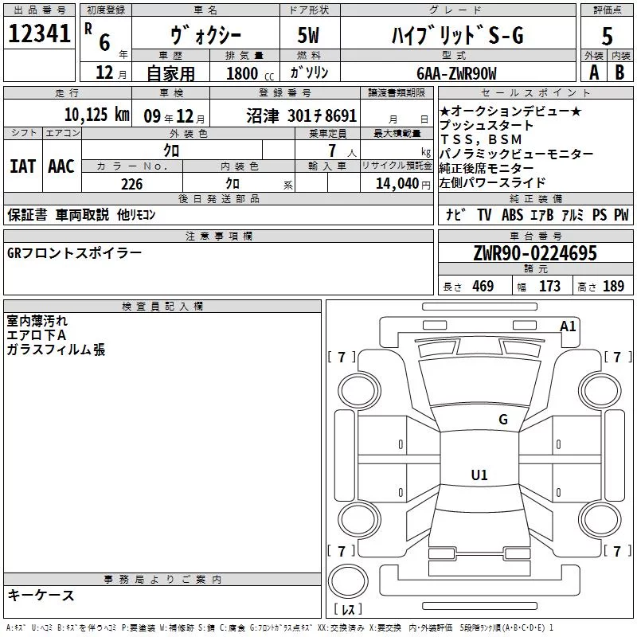Select inspection date 09年12月
This screenshot has height=637, width=637.
coord(174,116)
